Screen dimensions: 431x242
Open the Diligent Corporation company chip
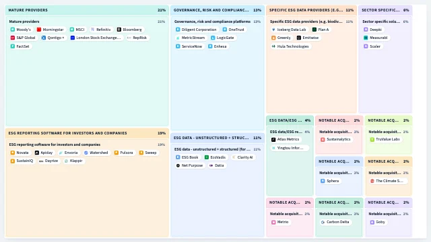pyautogui.click(x=196, y=30)
